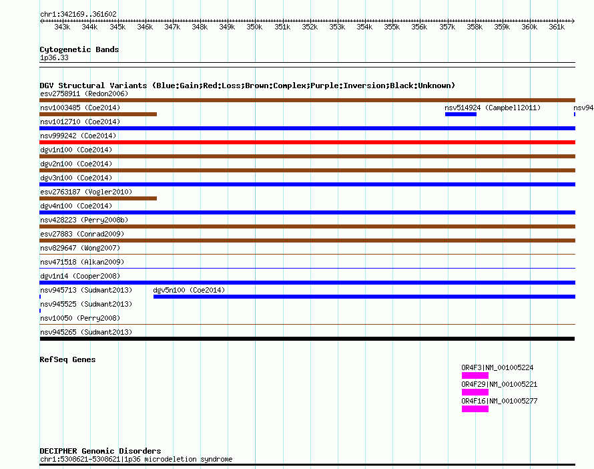Click the small blue nsv514924 gain bar
Image resolution: width=594 pixels, height=469 pixels.
[x=461, y=114]
